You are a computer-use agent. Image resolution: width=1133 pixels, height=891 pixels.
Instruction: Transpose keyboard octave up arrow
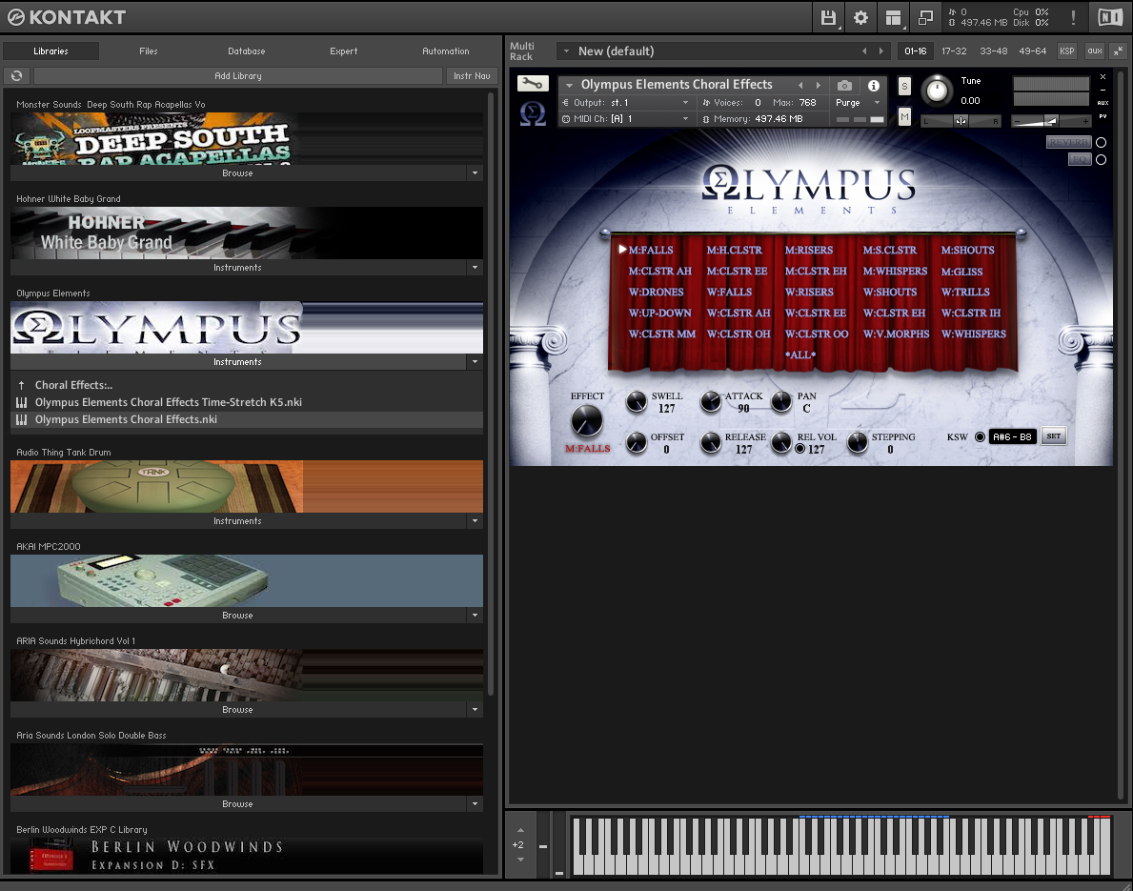tap(521, 830)
